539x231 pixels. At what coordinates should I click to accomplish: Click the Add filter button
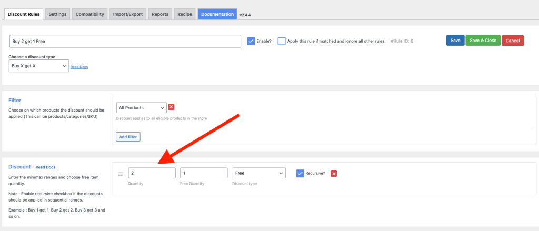[x=128, y=137]
